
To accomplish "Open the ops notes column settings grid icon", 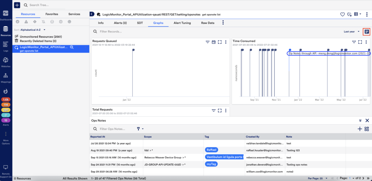I will click(367, 129).
